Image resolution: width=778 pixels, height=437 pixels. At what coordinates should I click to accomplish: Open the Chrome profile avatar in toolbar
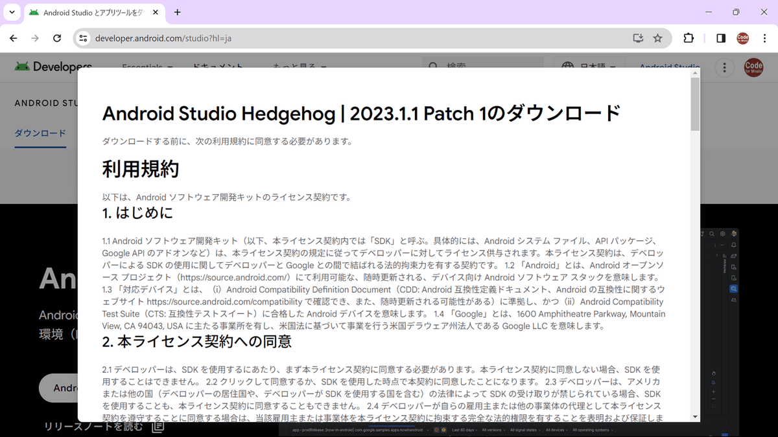click(x=743, y=38)
